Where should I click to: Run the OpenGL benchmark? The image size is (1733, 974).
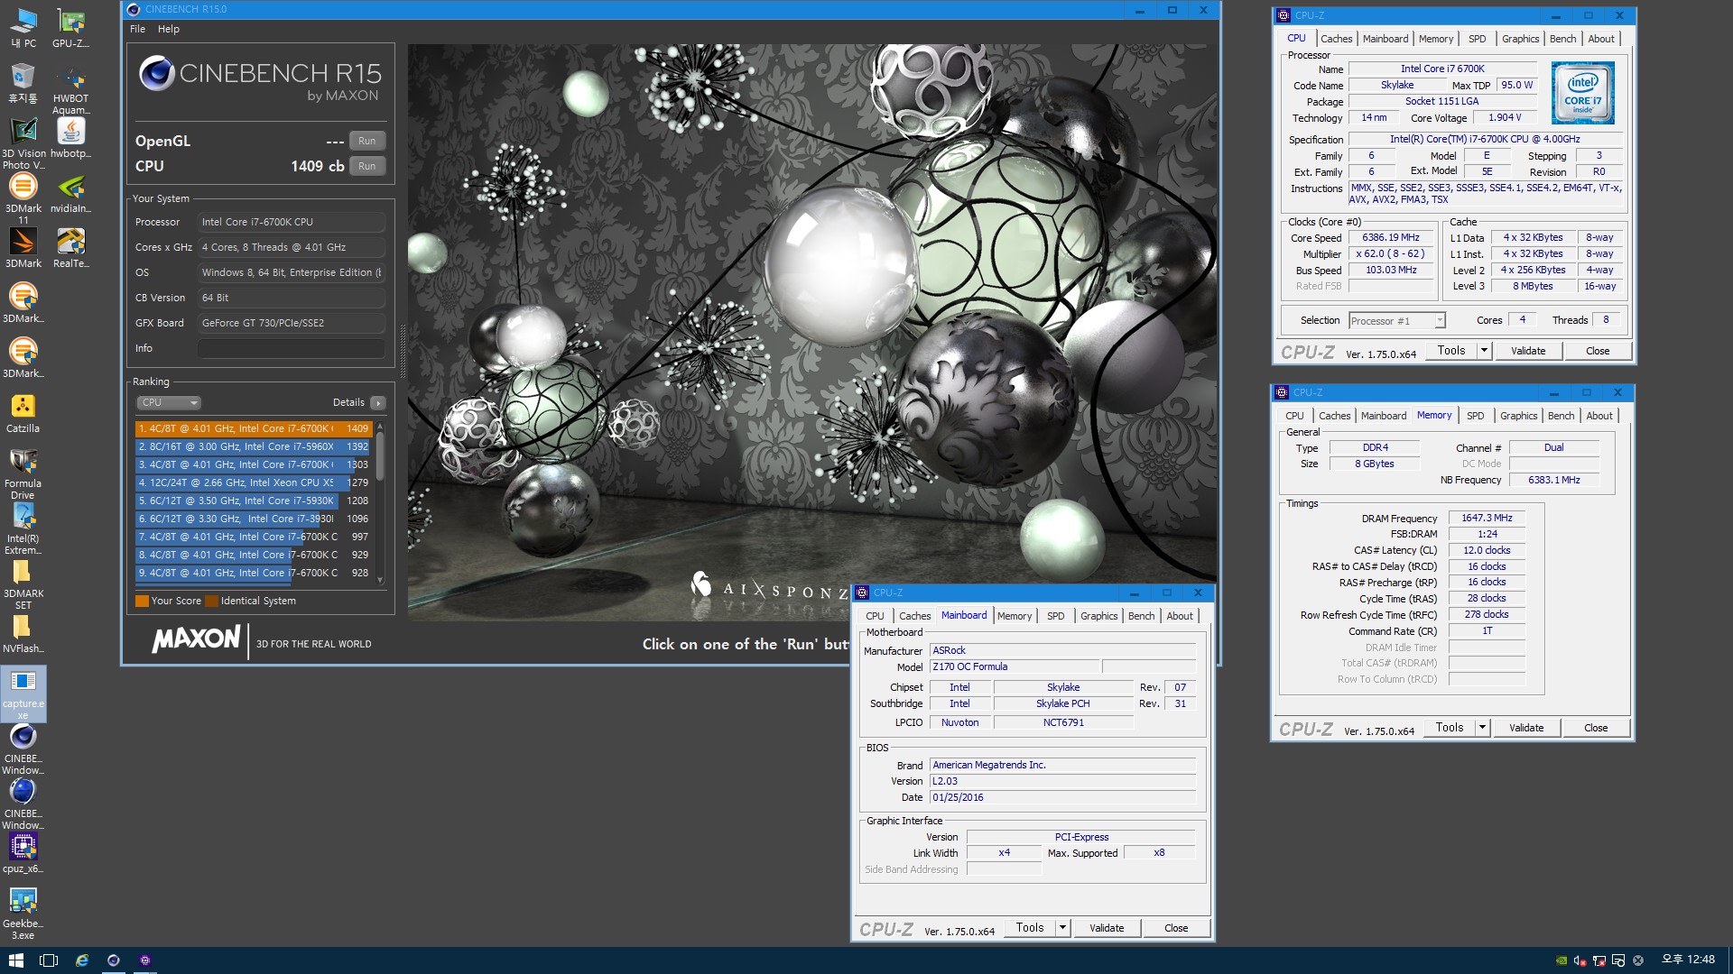(366, 141)
